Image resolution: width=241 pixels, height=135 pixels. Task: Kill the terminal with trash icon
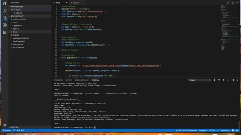223,80
